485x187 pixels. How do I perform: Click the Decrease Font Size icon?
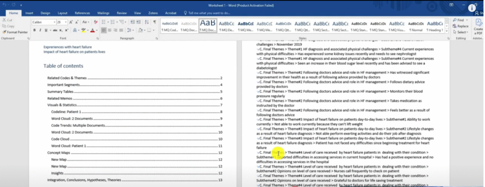click(77, 22)
